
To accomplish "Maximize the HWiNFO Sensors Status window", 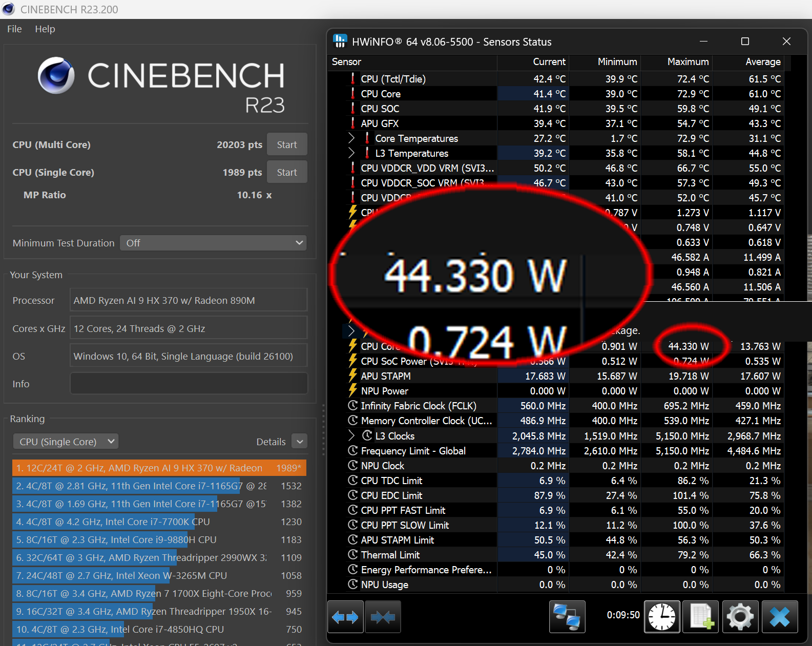I will (x=745, y=41).
